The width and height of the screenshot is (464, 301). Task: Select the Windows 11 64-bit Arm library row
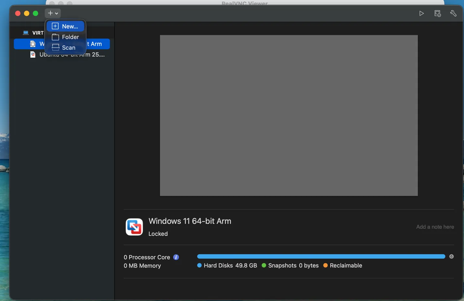[62, 44]
